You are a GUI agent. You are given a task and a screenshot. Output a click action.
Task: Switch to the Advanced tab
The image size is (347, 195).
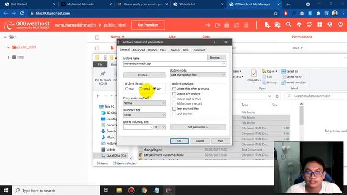139,50
